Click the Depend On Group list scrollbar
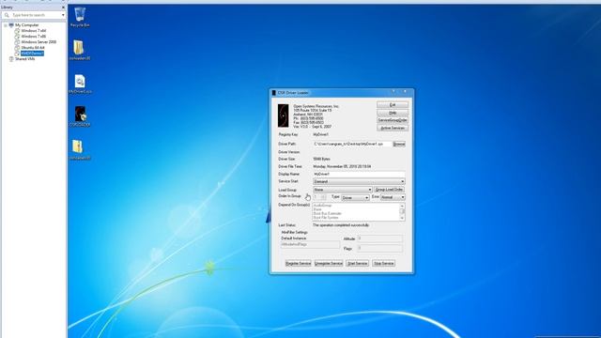This screenshot has width=601, height=338. [402, 212]
